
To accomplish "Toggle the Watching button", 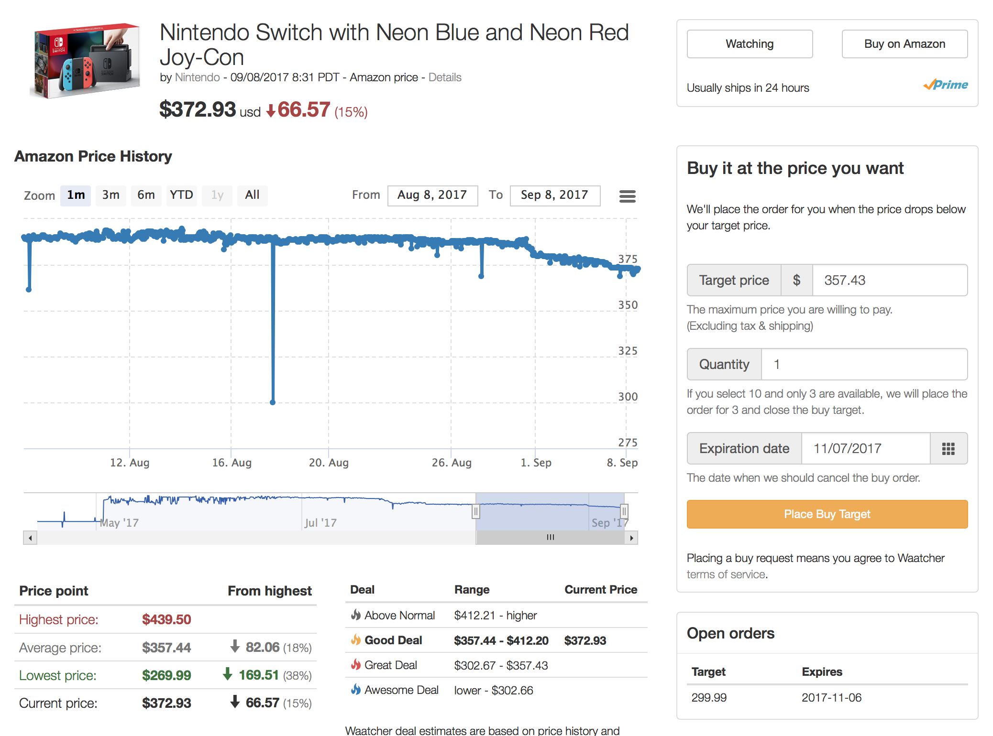I will pyautogui.click(x=750, y=44).
